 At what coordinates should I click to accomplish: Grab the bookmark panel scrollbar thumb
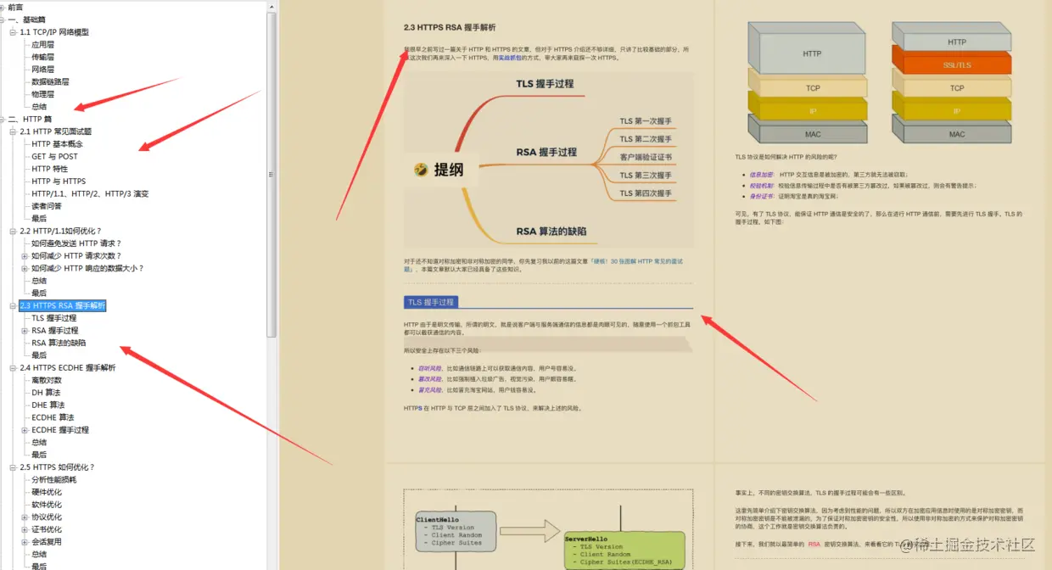point(271,174)
